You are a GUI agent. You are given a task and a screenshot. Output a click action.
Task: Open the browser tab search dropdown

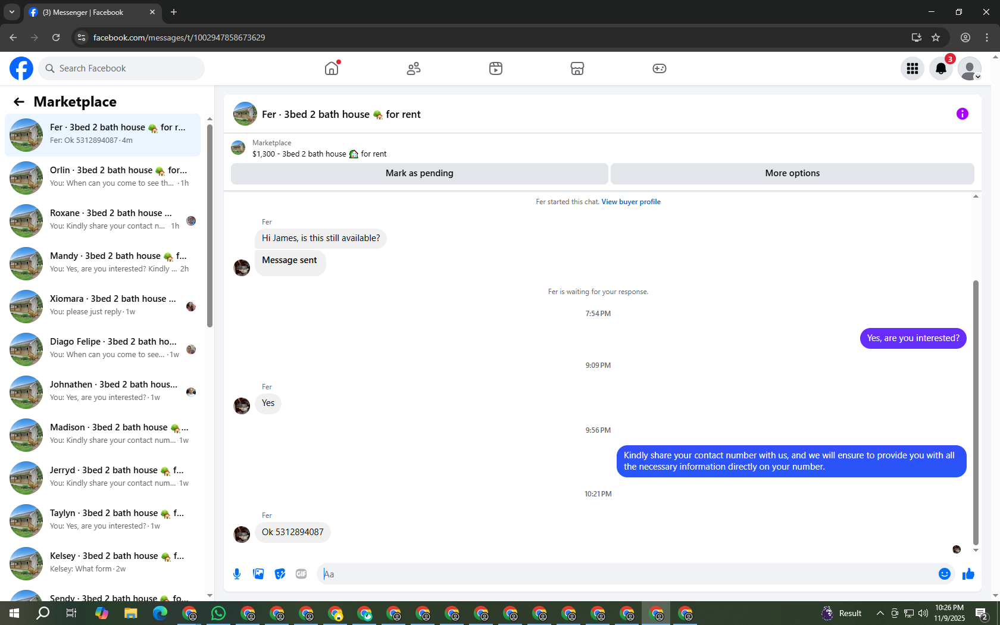coord(12,12)
